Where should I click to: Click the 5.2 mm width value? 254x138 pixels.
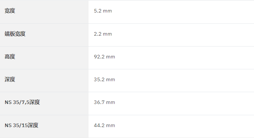coord(103,11)
